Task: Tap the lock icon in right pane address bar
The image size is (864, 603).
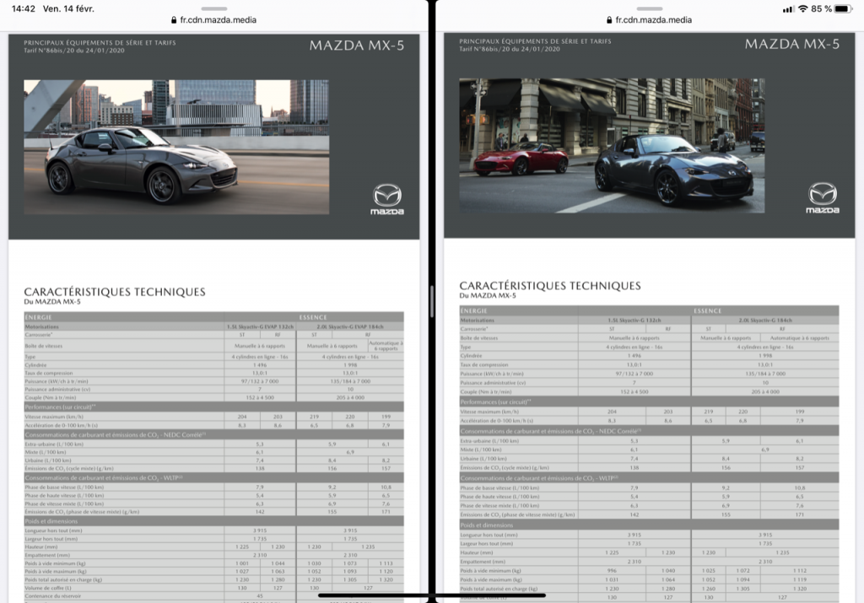Action: tap(609, 20)
